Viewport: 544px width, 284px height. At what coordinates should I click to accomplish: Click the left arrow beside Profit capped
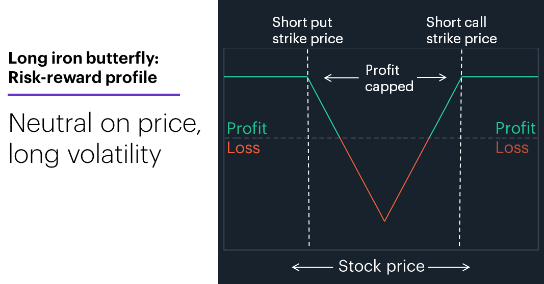pyautogui.click(x=342, y=77)
